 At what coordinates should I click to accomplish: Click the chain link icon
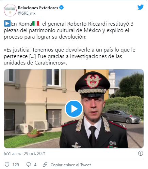point(45,165)
